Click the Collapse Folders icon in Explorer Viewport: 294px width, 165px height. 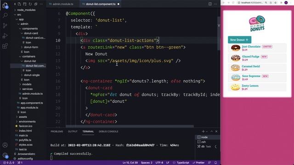(36, 4)
